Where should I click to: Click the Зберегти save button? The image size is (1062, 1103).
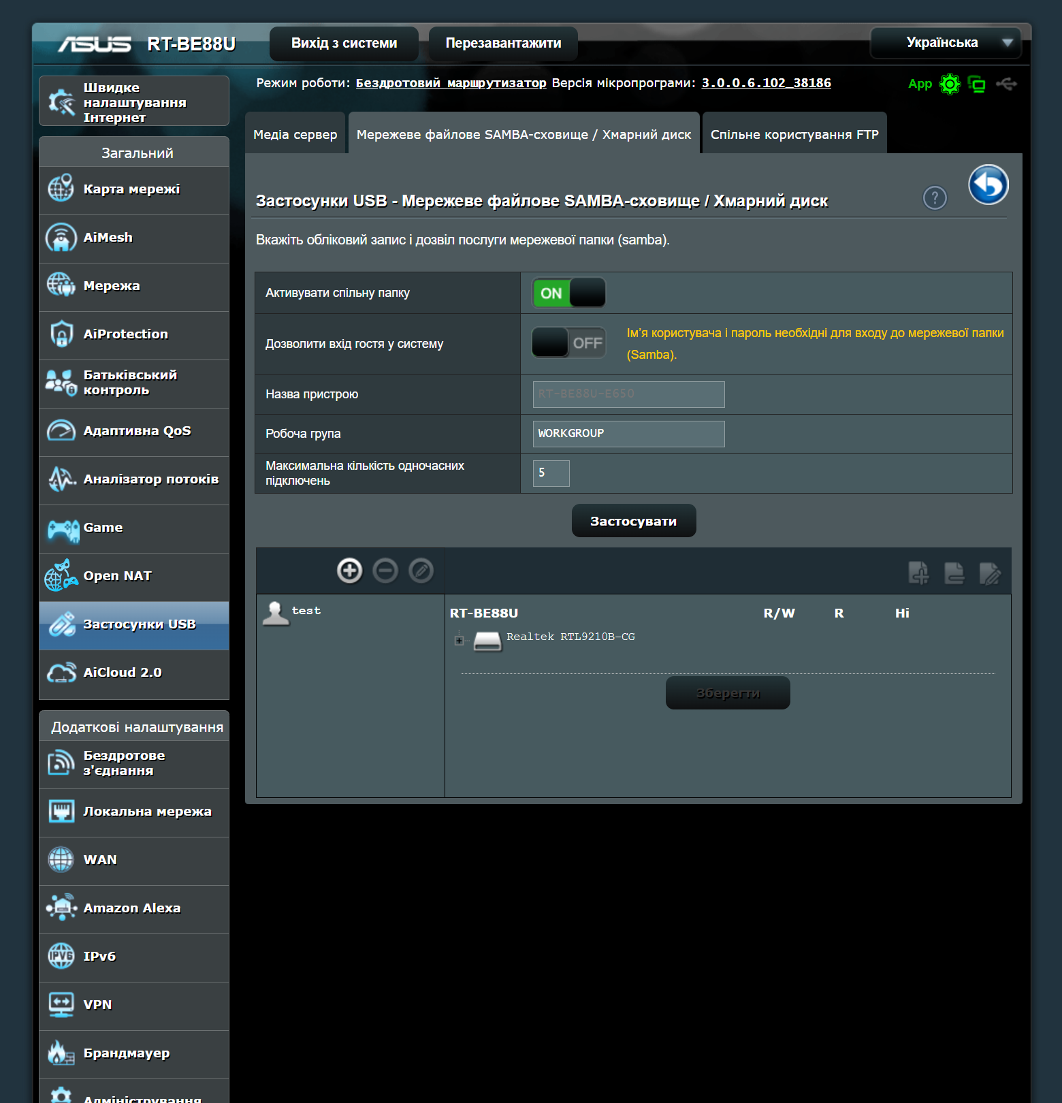click(x=728, y=693)
